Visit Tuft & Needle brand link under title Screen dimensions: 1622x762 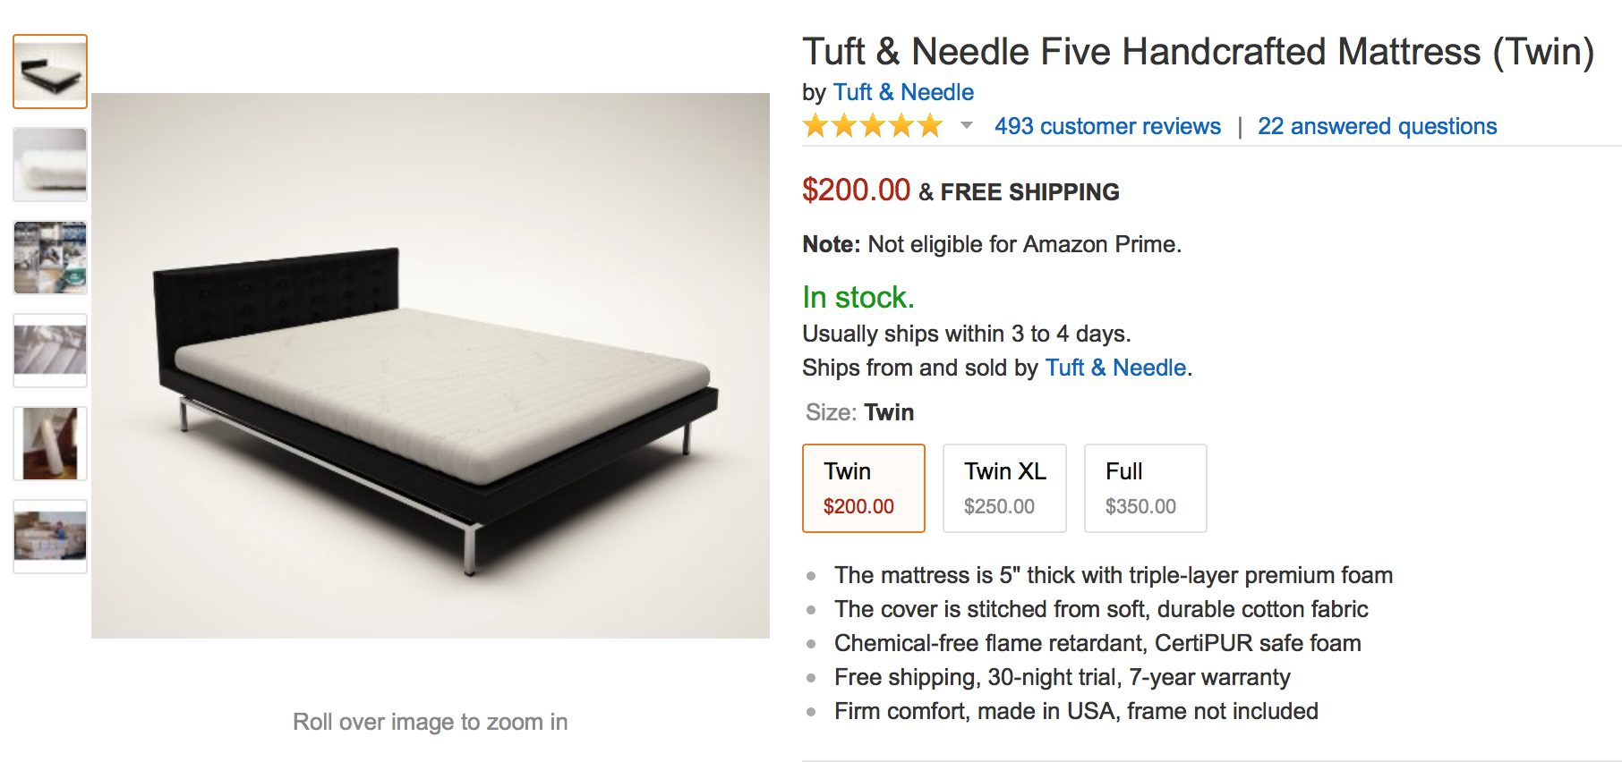point(903,92)
